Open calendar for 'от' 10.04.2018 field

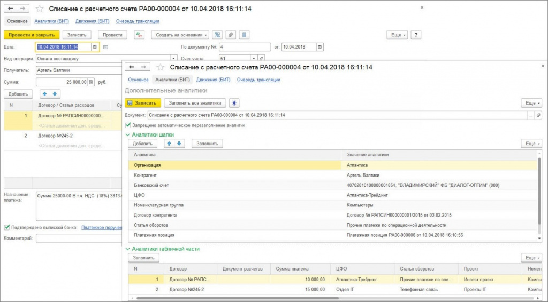point(319,47)
